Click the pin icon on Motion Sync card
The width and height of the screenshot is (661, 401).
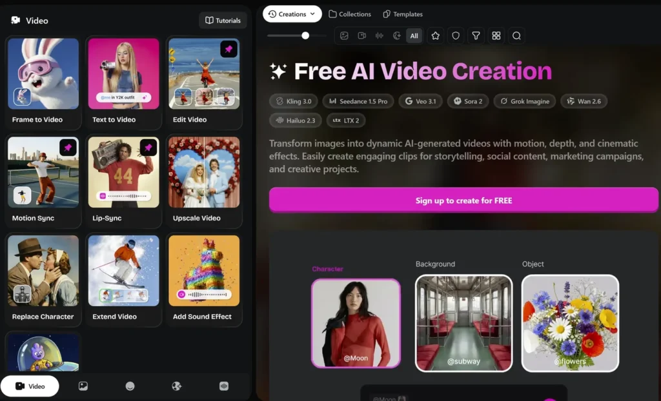[x=68, y=148]
